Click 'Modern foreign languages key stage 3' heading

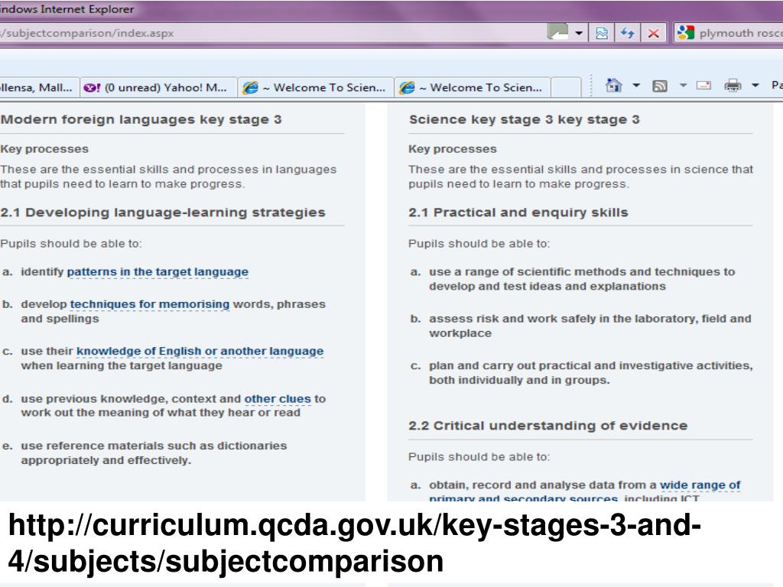pyautogui.click(x=141, y=120)
